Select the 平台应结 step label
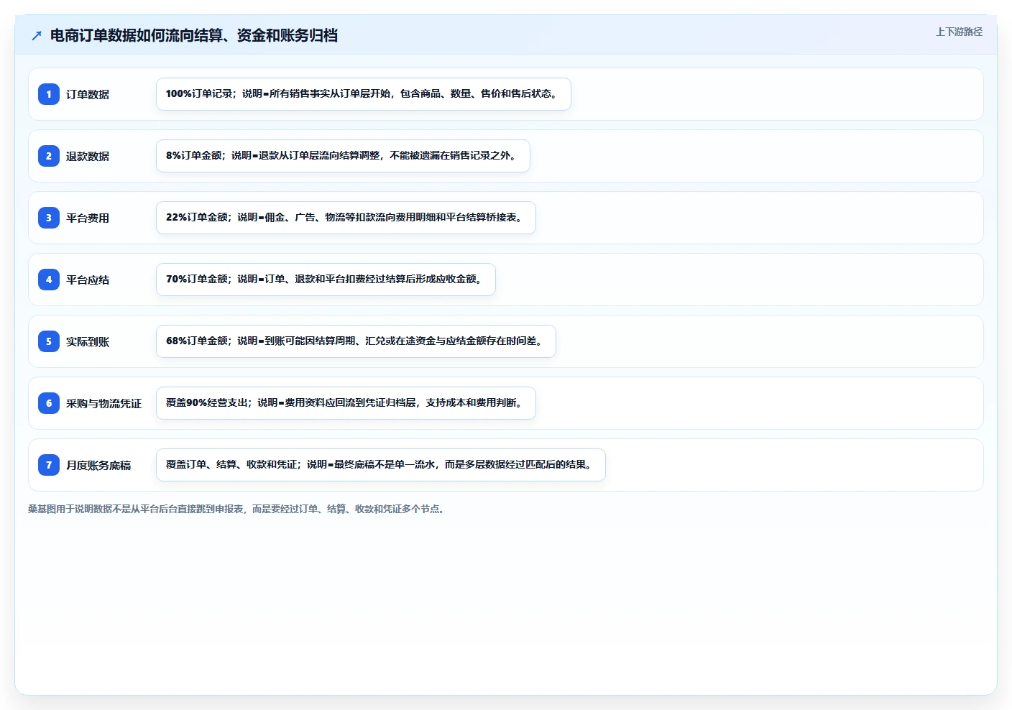This screenshot has height=710, width=1012. [x=88, y=280]
